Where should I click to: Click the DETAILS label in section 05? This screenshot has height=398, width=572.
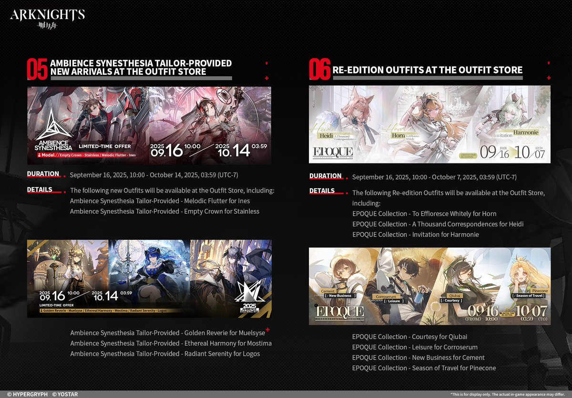[40, 189]
